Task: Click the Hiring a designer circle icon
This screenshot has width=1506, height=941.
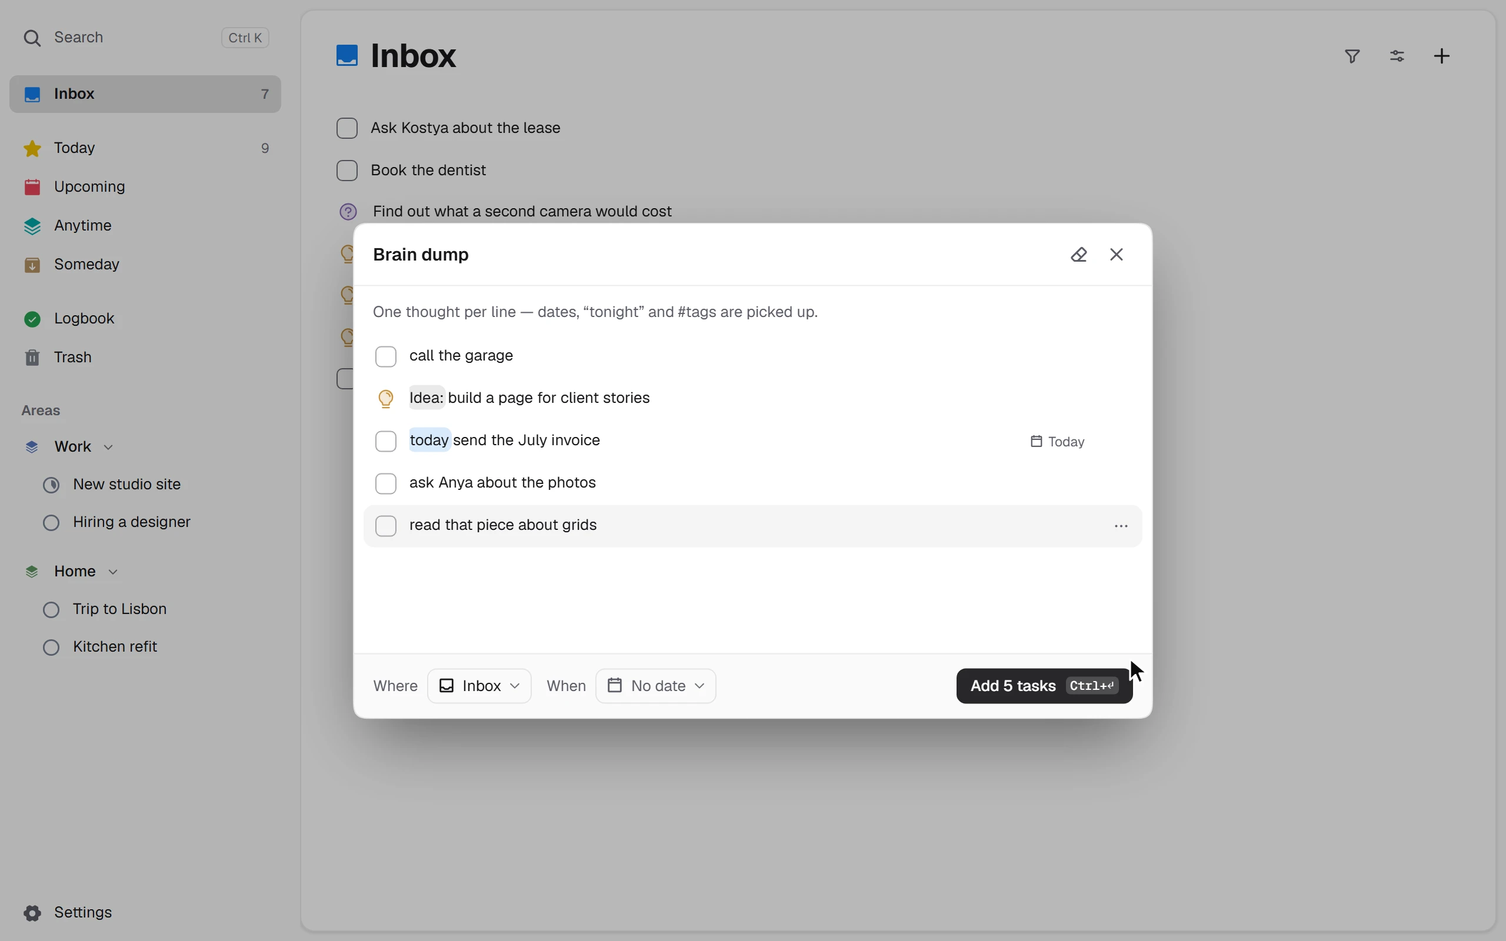Action: [x=51, y=523]
